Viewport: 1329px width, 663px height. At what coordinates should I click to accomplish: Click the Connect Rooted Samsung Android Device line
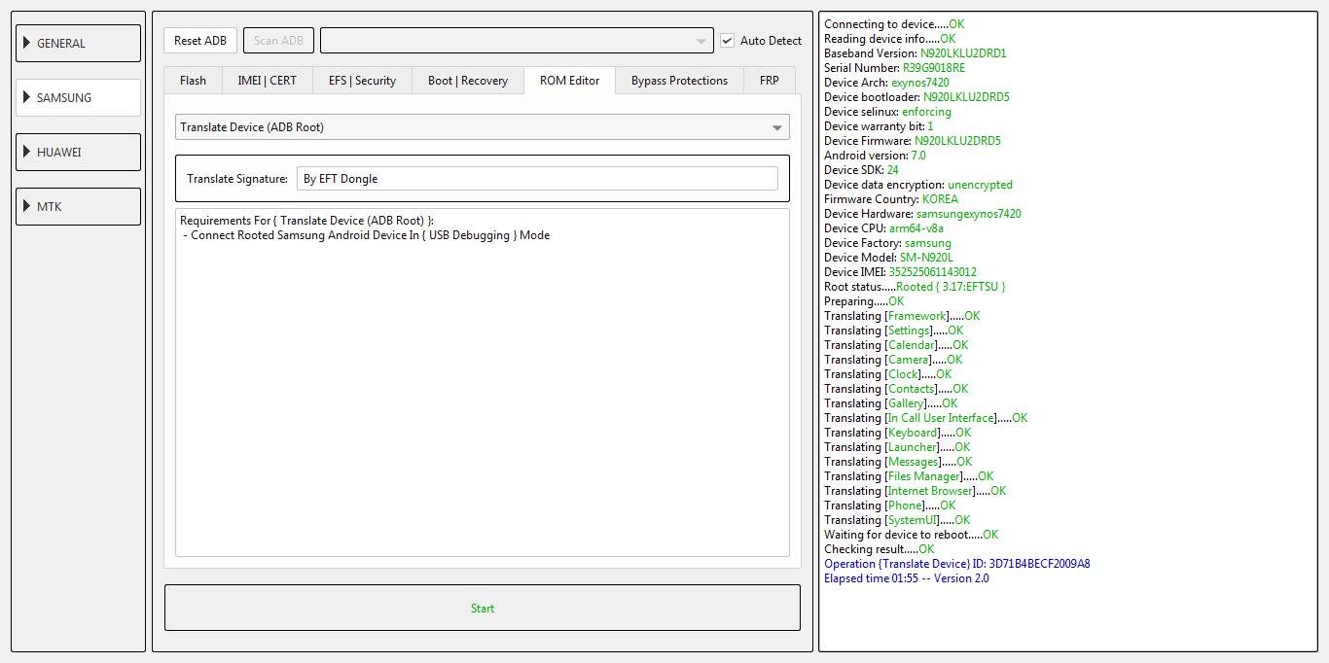pyautogui.click(x=366, y=235)
